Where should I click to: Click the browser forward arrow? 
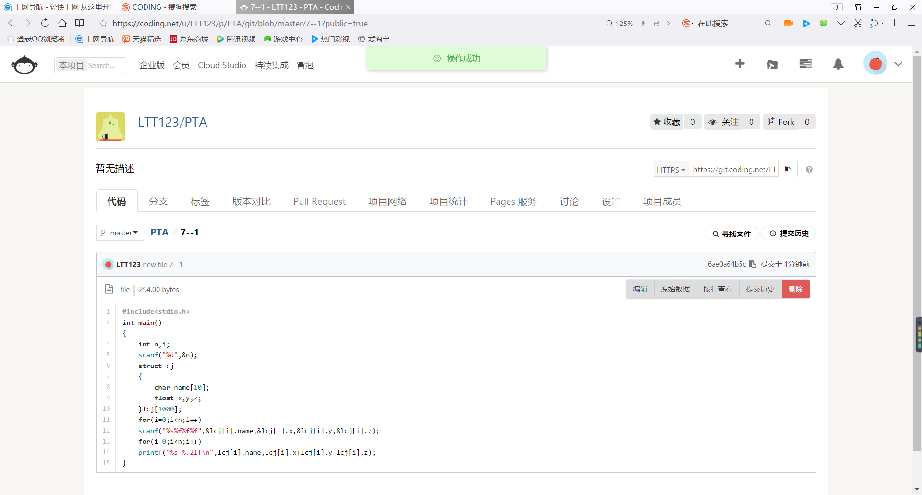click(x=27, y=23)
